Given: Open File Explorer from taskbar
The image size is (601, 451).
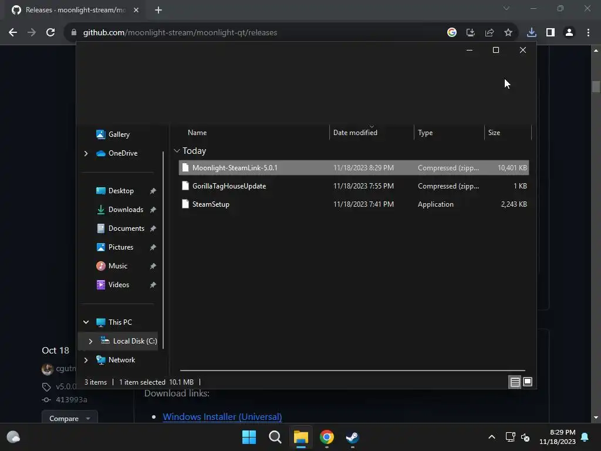Looking at the screenshot, I should (x=301, y=437).
